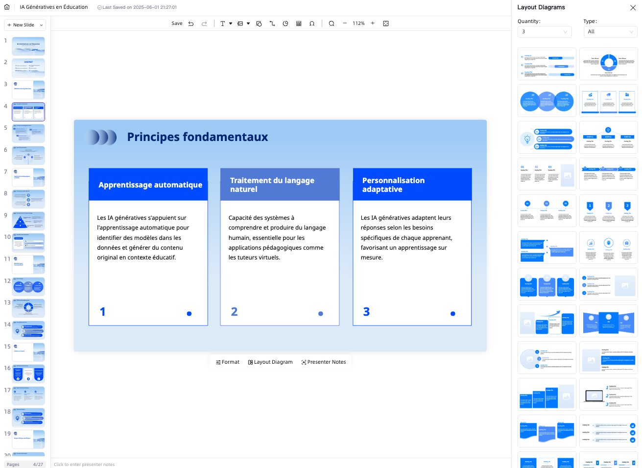Open the special symbols Omega icon

(x=312, y=23)
